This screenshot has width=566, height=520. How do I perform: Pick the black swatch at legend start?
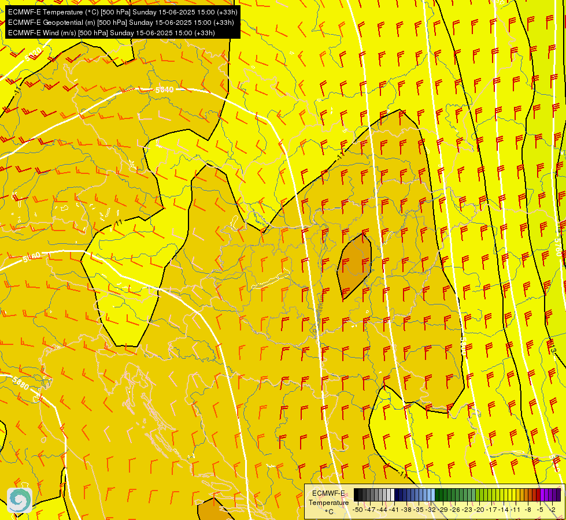click(356, 495)
